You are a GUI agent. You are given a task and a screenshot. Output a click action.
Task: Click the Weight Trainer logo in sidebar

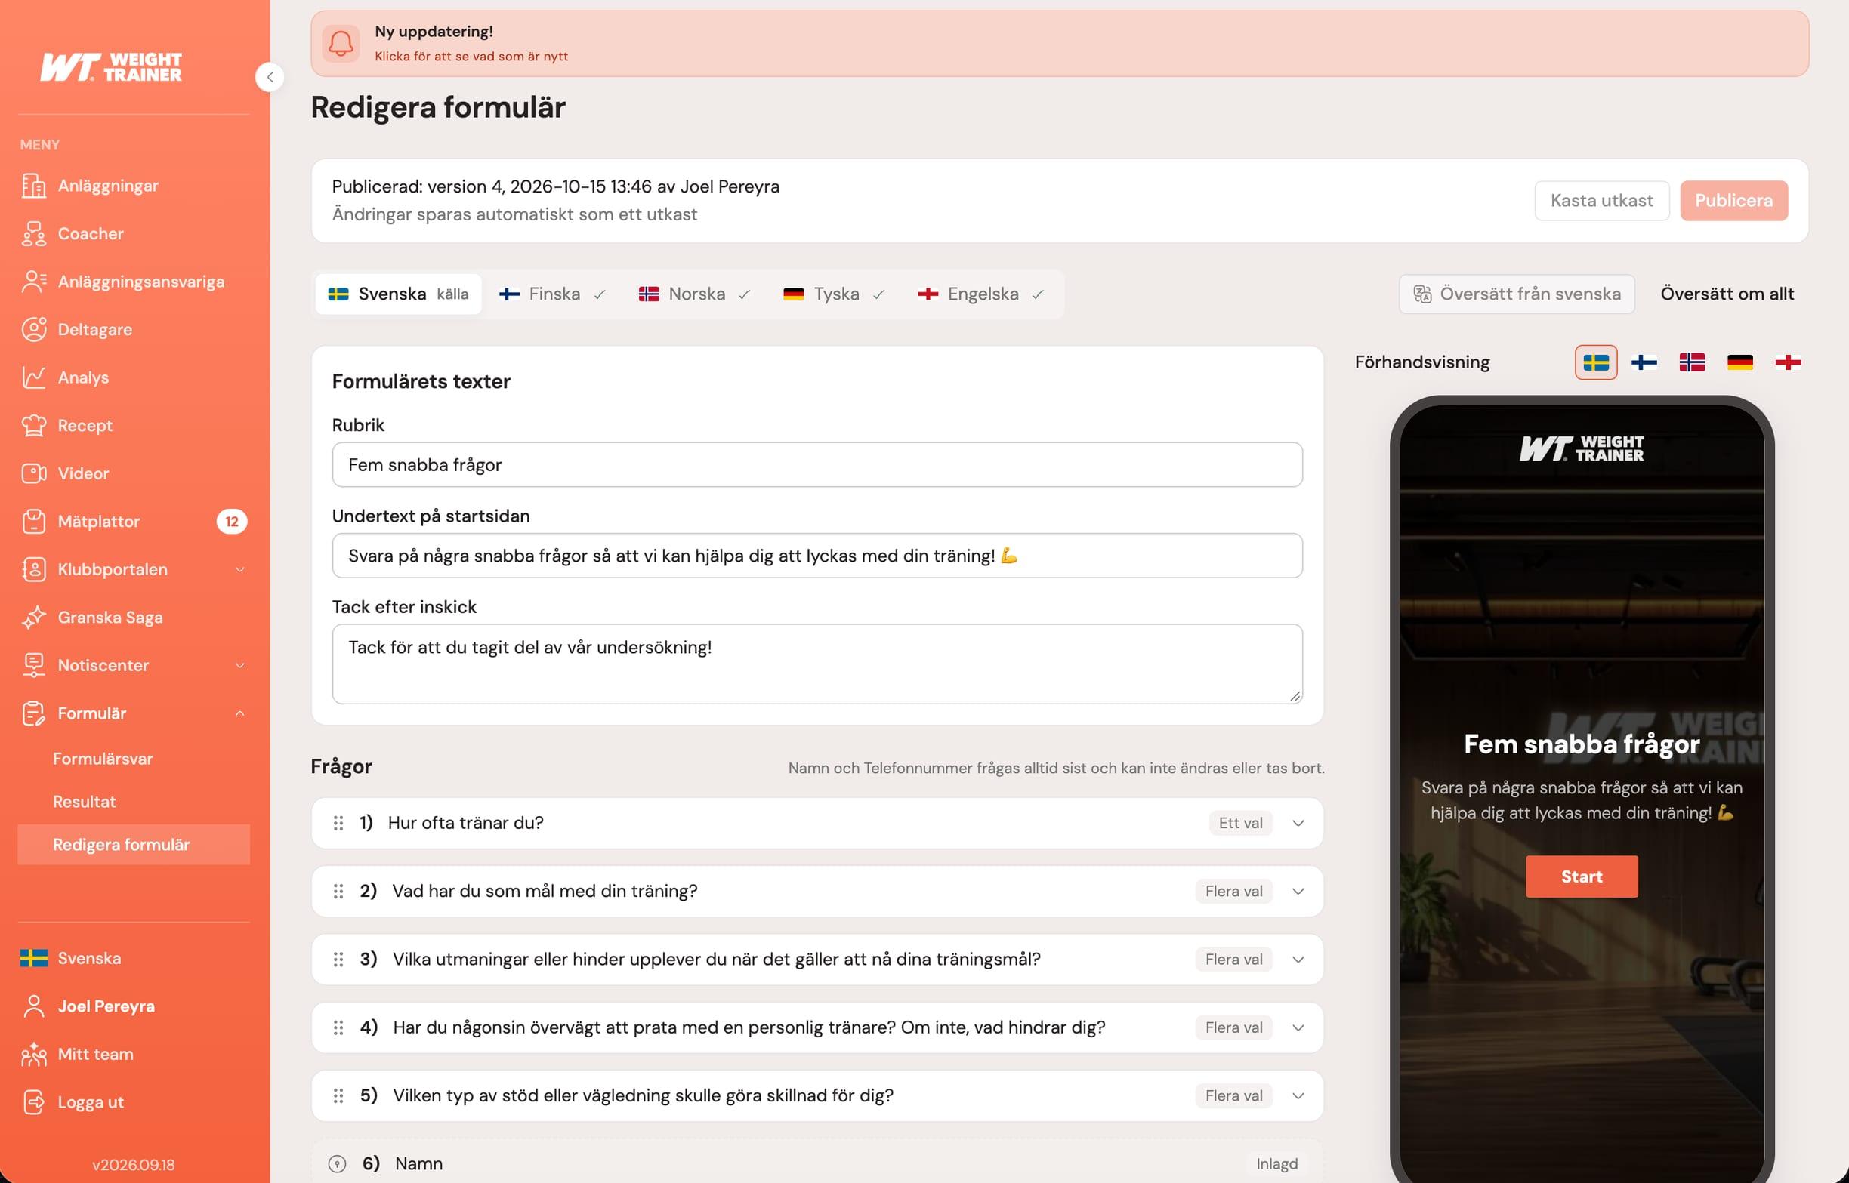pos(112,67)
